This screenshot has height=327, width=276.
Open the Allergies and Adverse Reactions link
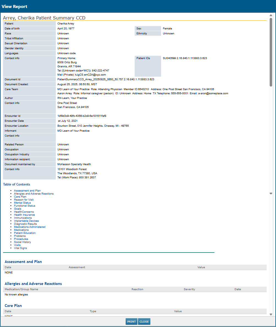click(x=34, y=193)
